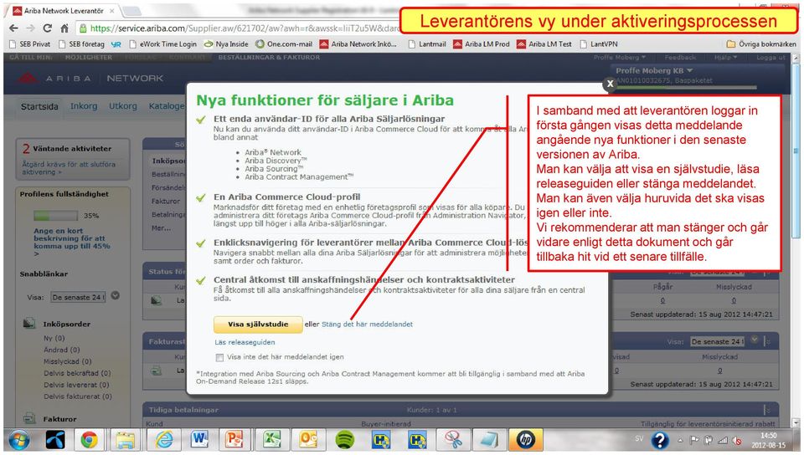Select Ändrad (0) under Inköpsorder

tap(61, 350)
